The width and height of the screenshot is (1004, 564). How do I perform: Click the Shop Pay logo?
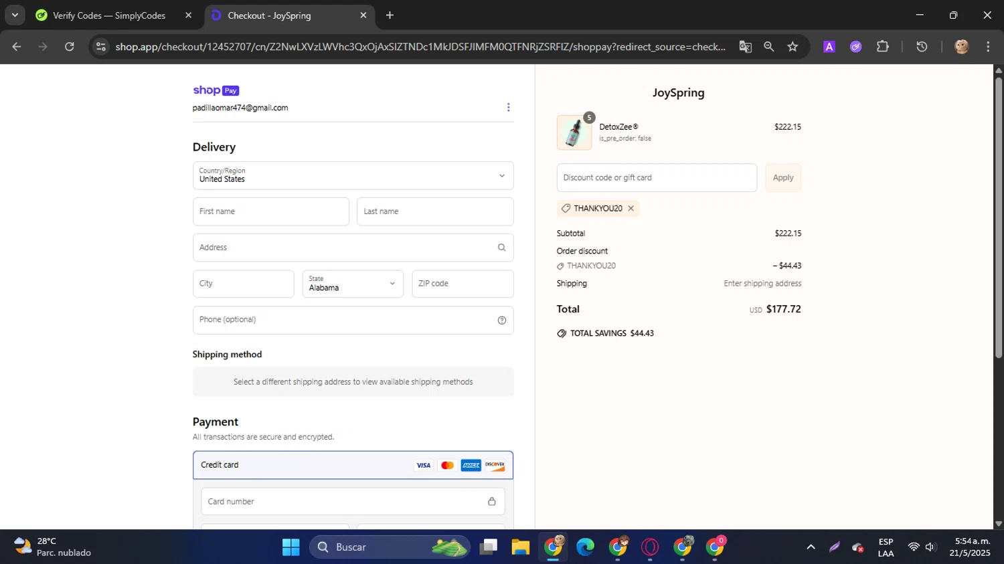point(216,90)
